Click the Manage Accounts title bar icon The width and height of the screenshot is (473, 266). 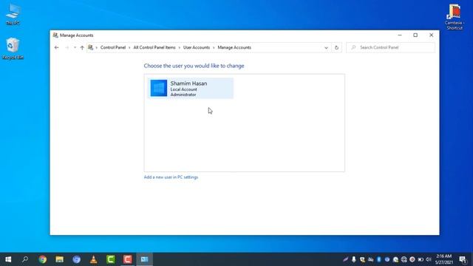55,35
